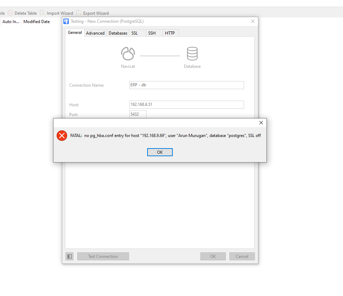The width and height of the screenshot is (343, 296).
Task: Click the Import Wizard icon
Action: (42, 13)
